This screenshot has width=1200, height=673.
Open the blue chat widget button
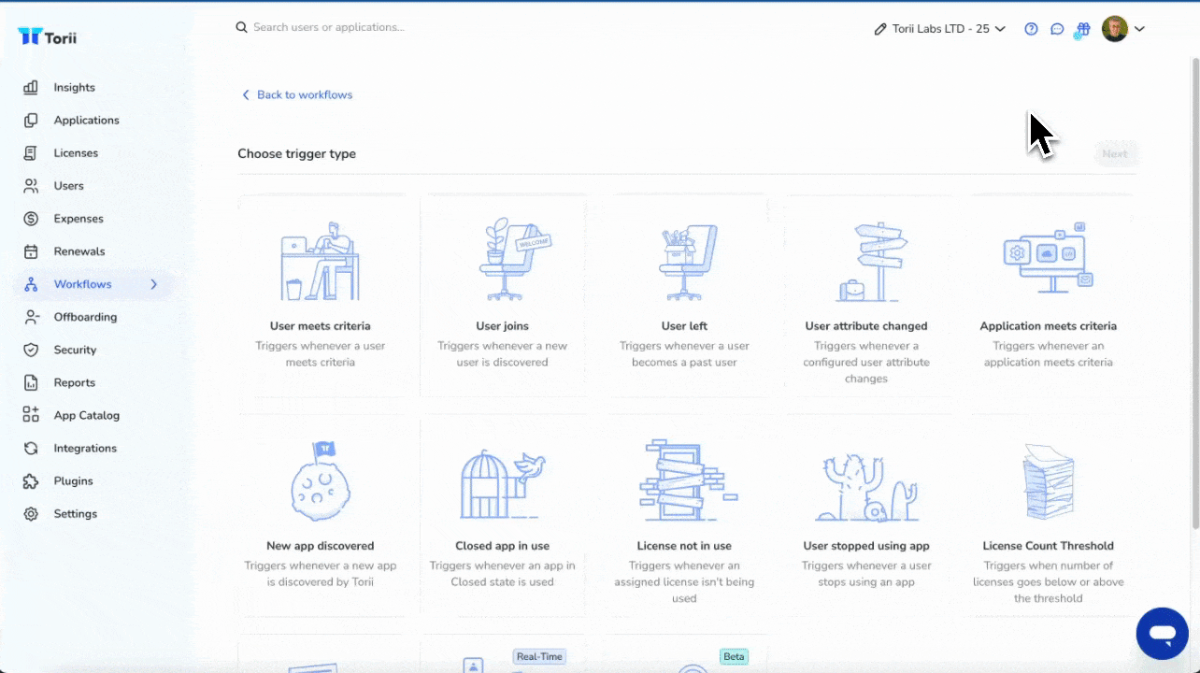coord(1163,634)
